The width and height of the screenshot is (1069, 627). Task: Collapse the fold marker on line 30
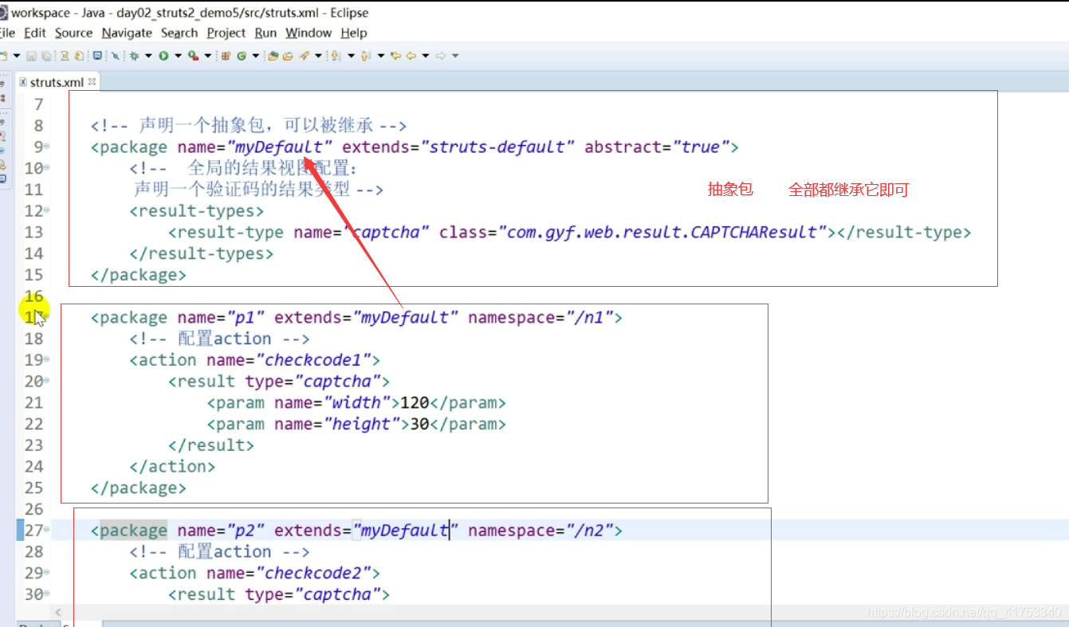(x=46, y=594)
